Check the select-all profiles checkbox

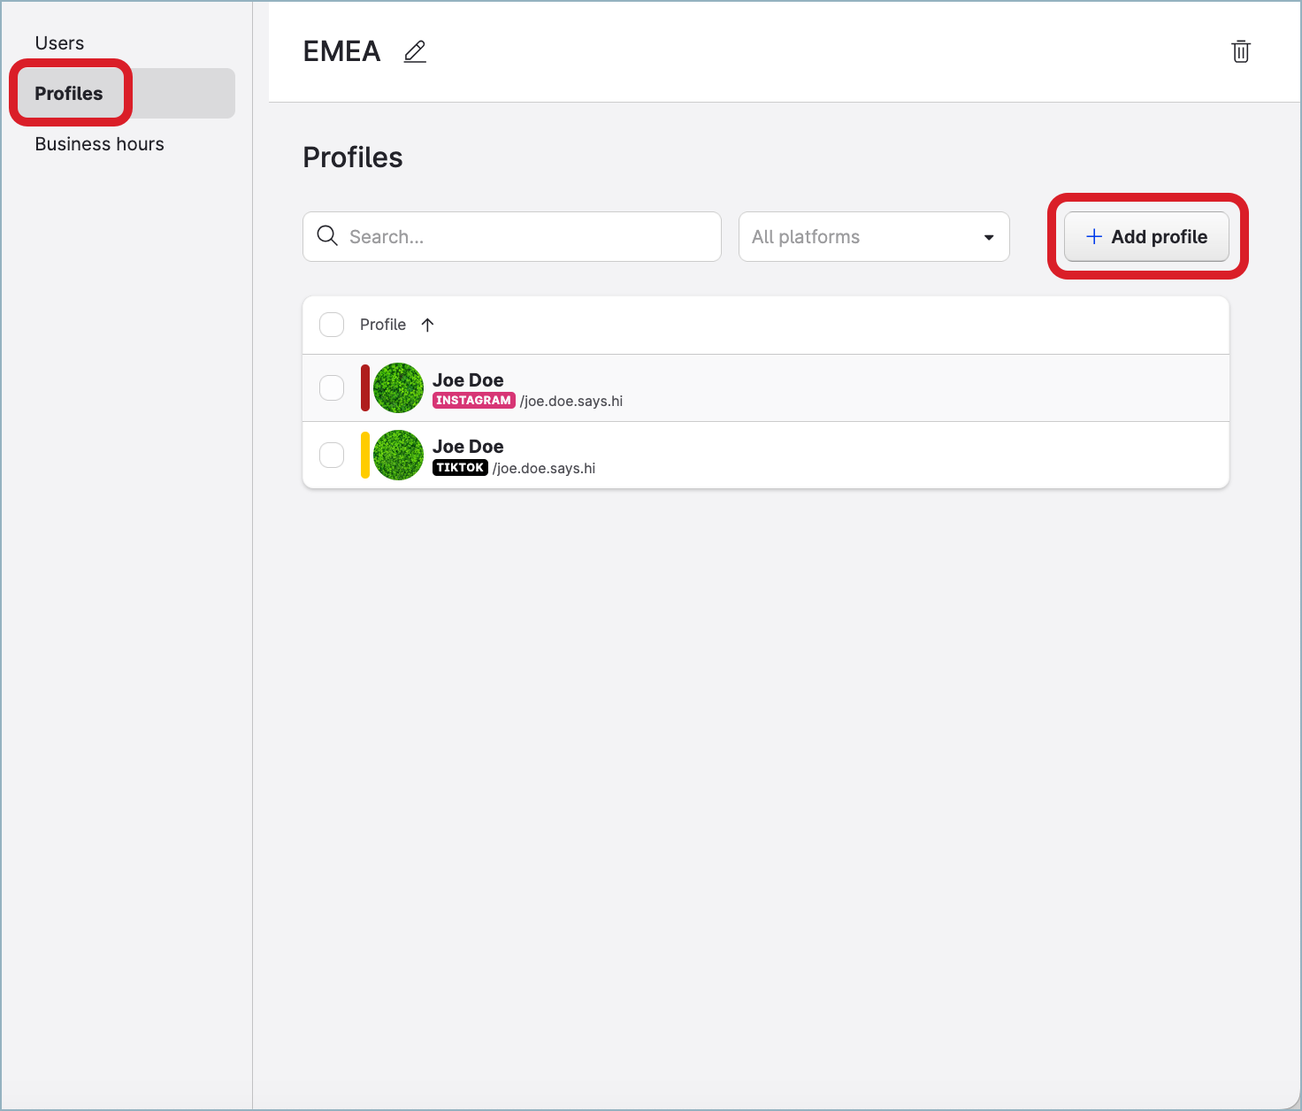(332, 325)
